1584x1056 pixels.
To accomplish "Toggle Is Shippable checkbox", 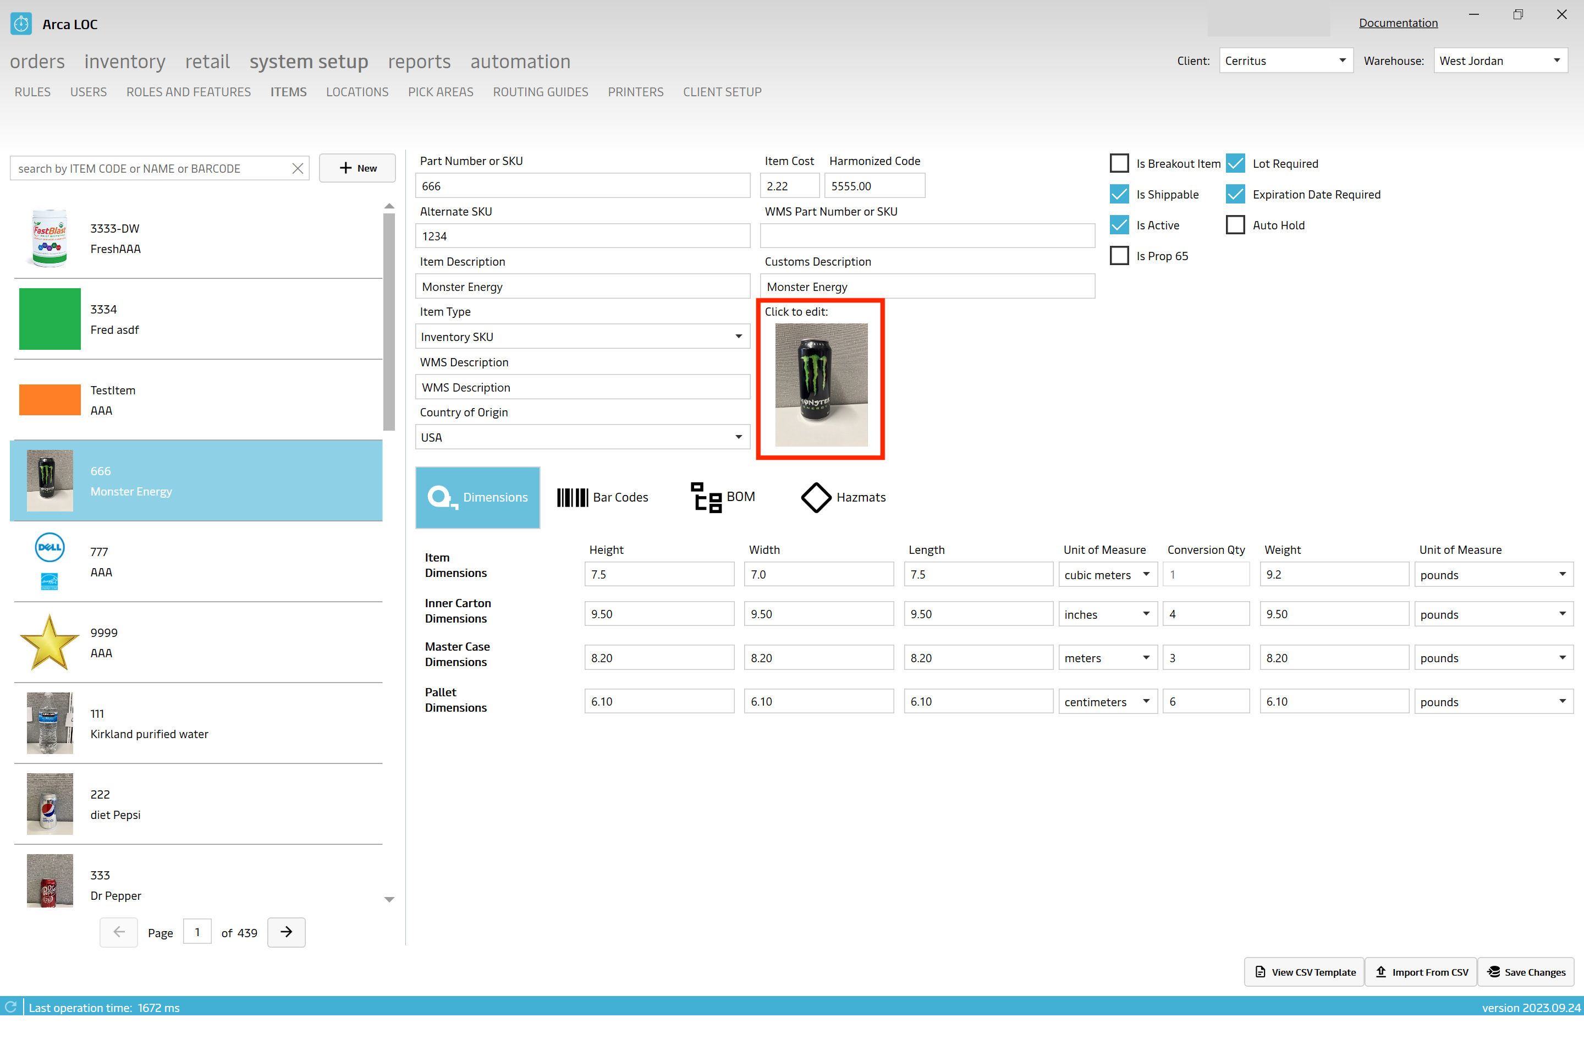I will [x=1119, y=194].
